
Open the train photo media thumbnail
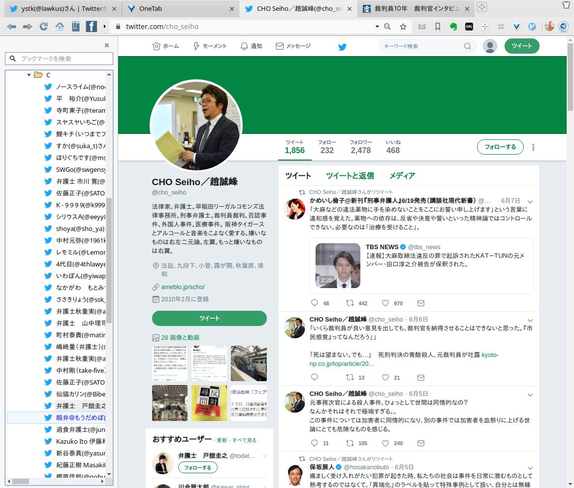click(249, 363)
